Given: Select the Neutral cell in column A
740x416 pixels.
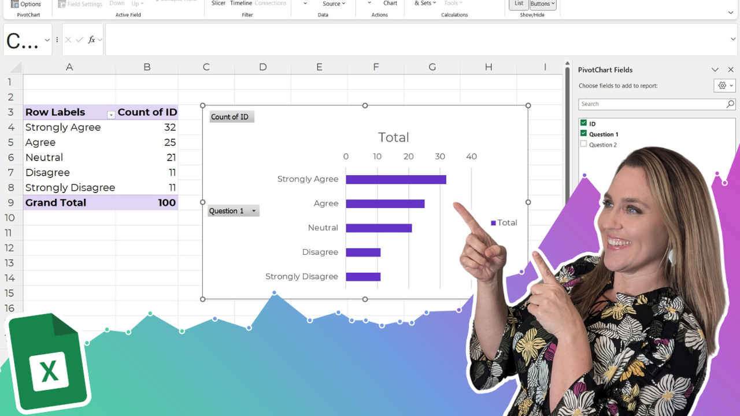Looking at the screenshot, I should pyautogui.click(x=69, y=157).
